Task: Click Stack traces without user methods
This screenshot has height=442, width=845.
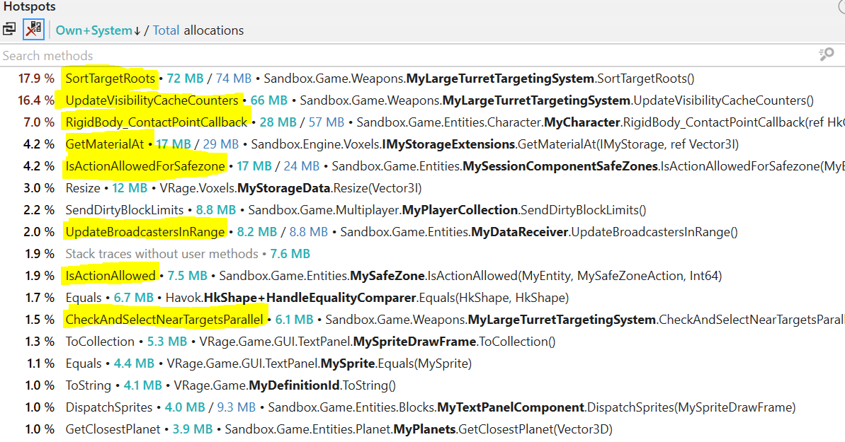Action: pyautogui.click(x=161, y=254)
